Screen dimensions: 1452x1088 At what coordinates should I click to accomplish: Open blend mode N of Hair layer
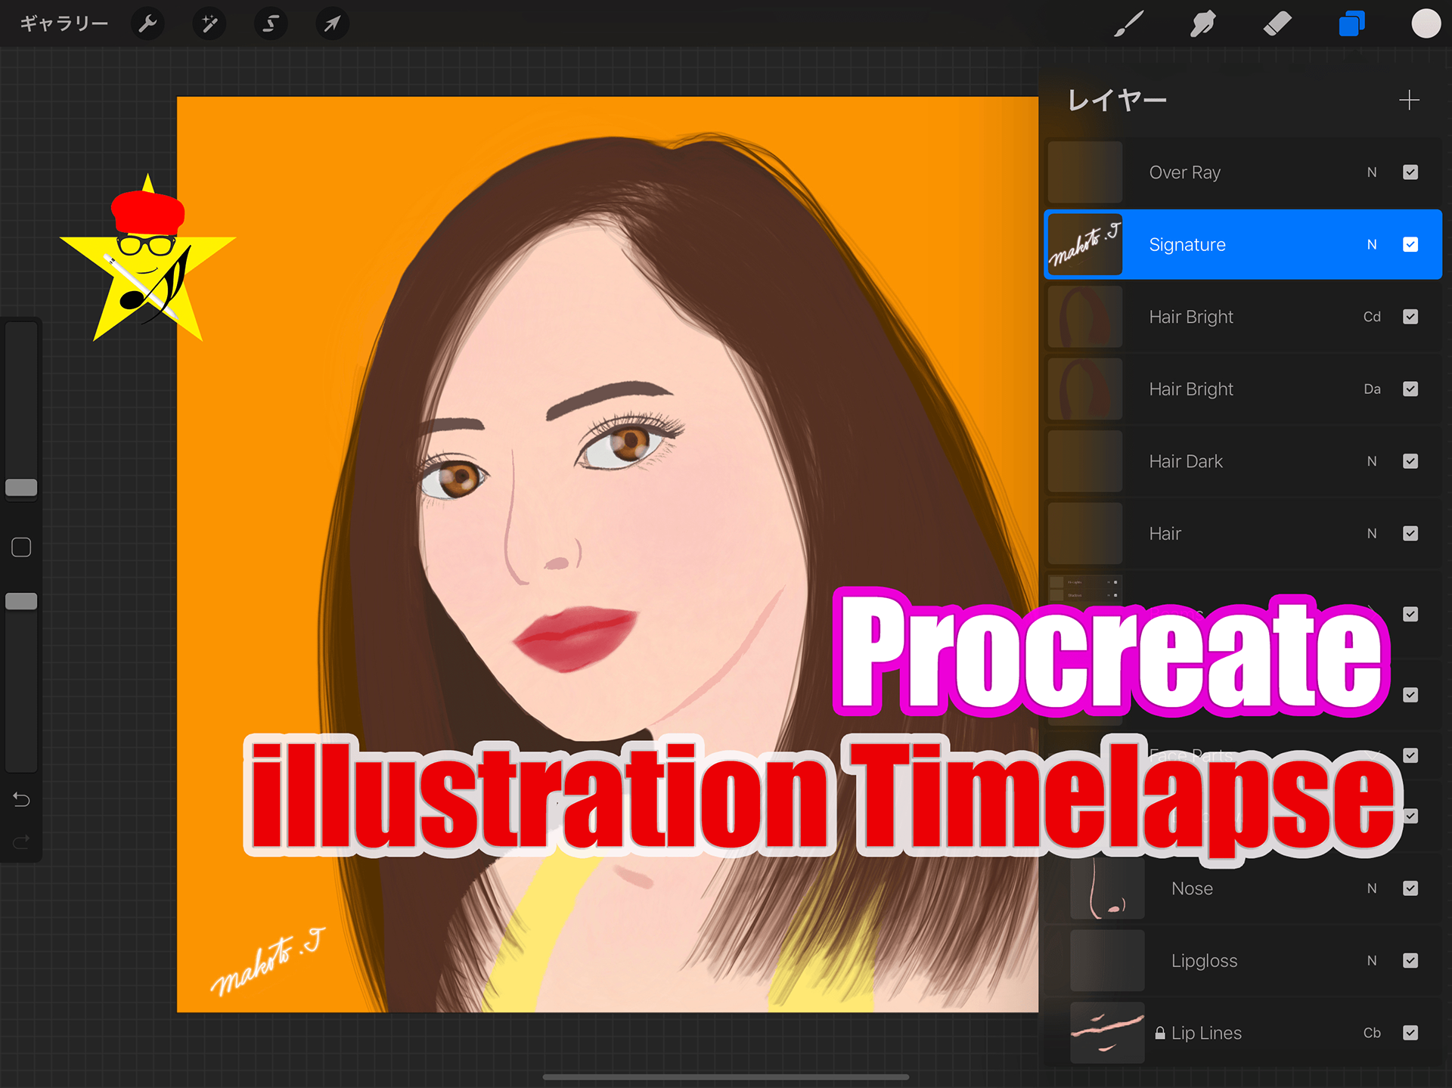tap(1372, 534)
